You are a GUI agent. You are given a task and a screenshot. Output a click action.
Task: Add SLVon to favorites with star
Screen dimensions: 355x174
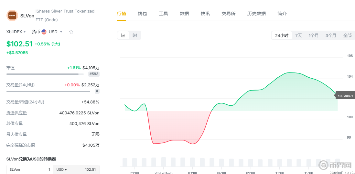(71, 32)
